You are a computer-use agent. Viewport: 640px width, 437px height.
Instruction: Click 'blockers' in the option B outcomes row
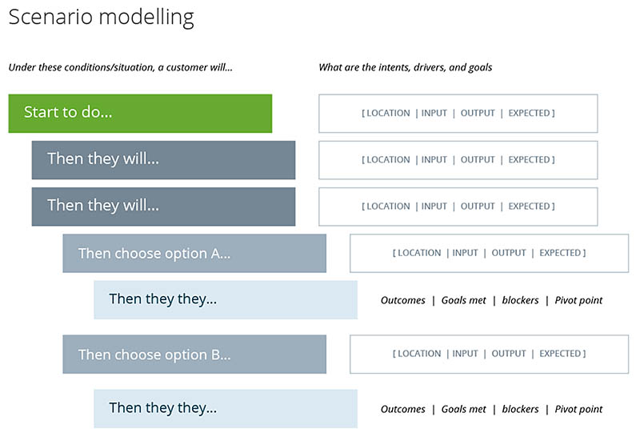(520, 409)
